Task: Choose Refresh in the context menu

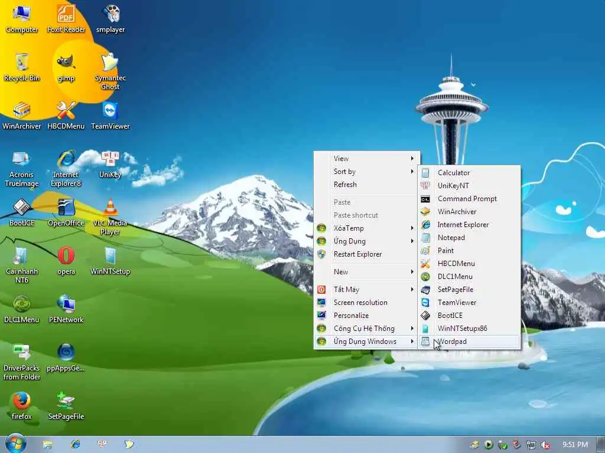Action: click(x=366, y=185)
